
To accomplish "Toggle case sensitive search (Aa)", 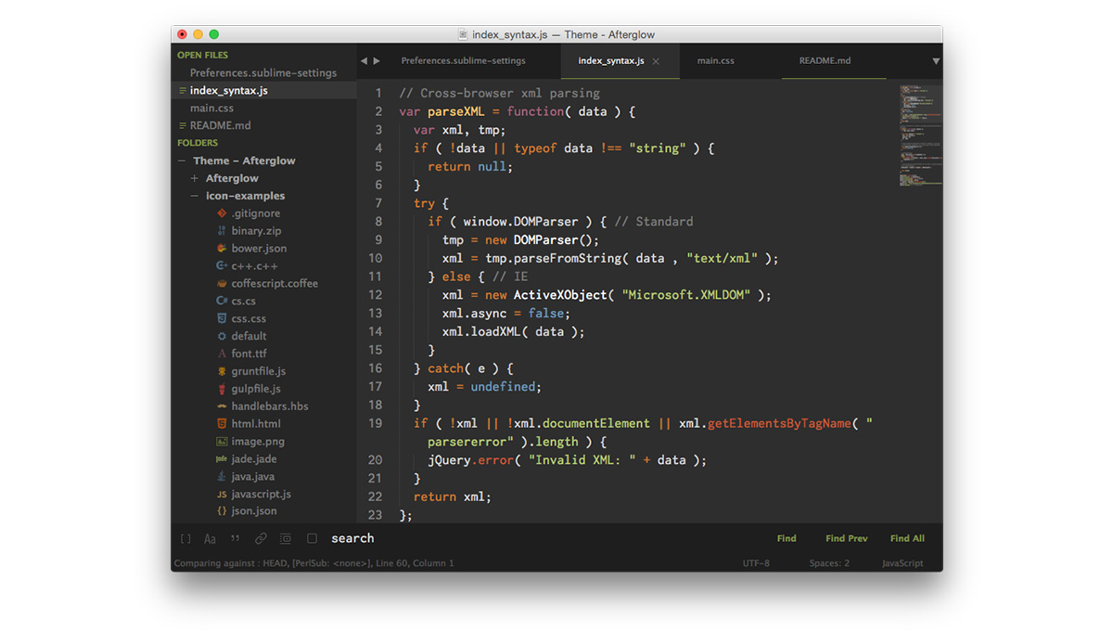I will coord(210,539).
